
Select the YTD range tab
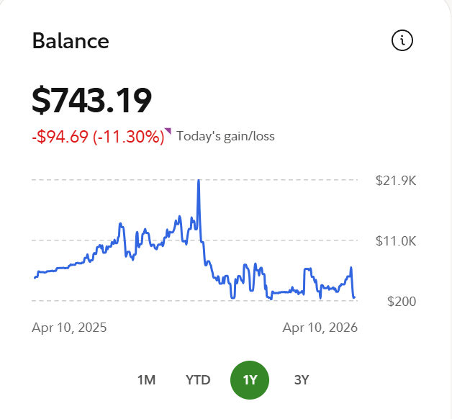point(198,379)
